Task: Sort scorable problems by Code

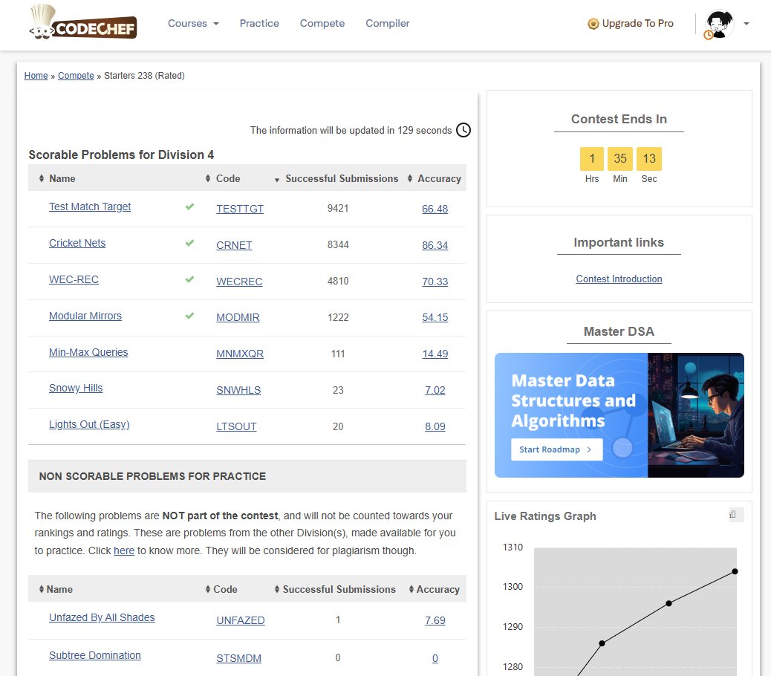Action: tap(223, 178)
